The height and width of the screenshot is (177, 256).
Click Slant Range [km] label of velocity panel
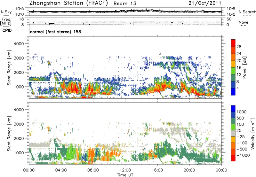[9, 134]
